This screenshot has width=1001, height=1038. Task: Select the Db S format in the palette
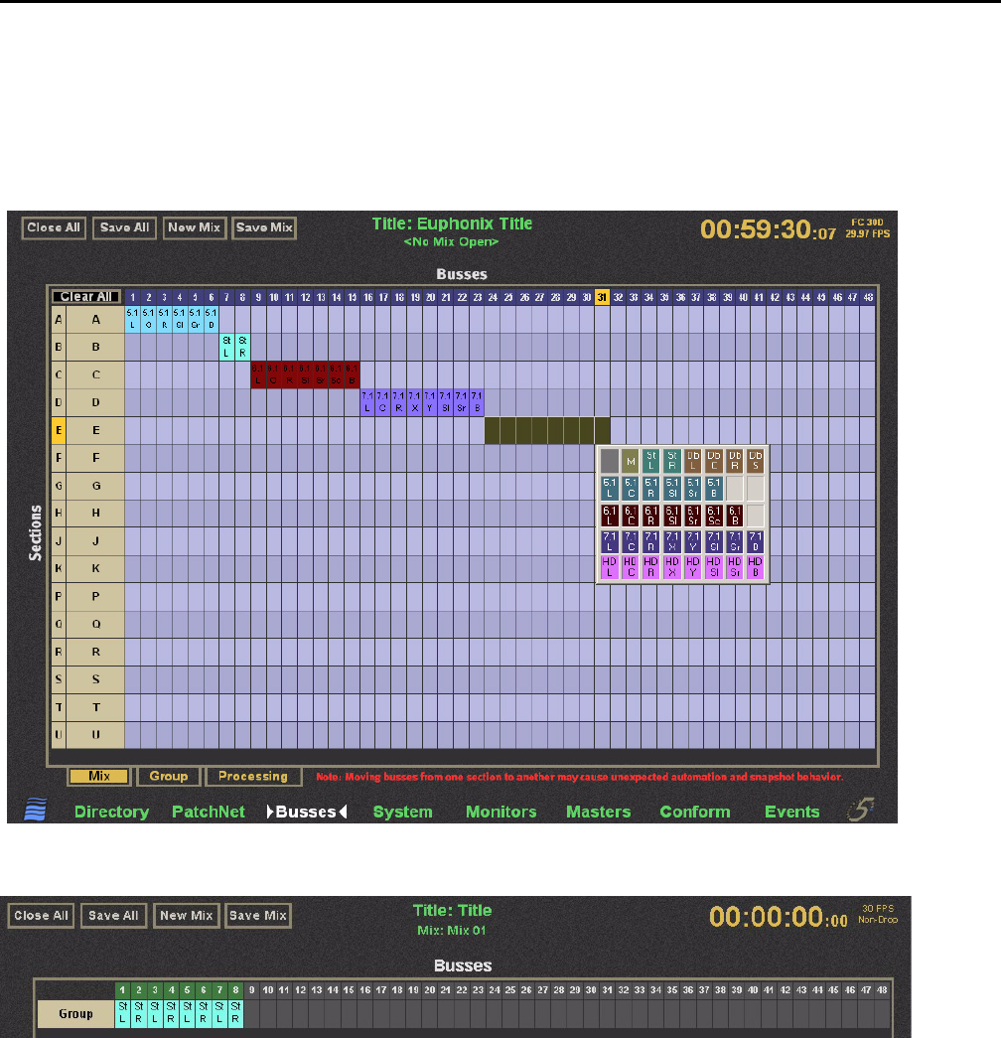(756, 461)
